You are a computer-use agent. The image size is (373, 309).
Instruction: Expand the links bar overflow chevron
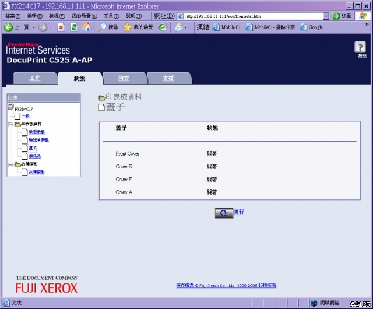[x=367, y=24]
